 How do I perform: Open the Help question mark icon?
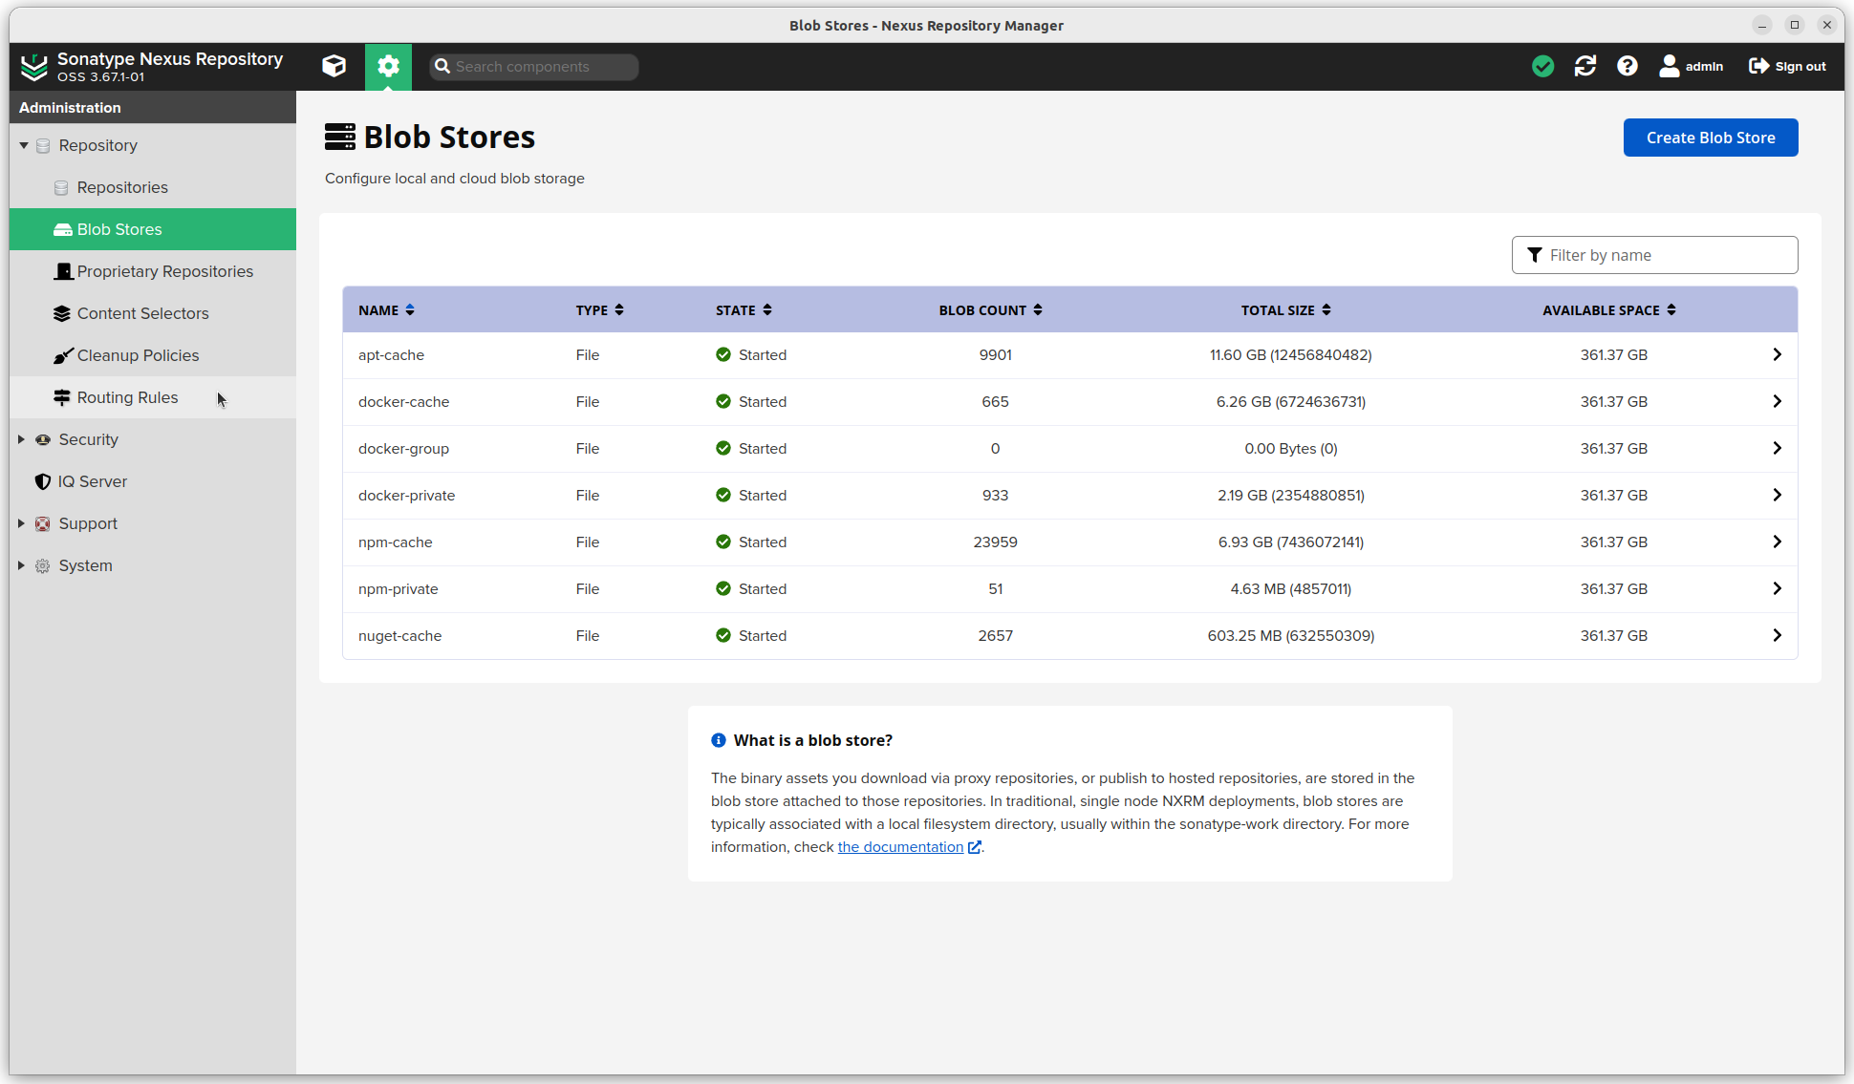coord(1628,66)
